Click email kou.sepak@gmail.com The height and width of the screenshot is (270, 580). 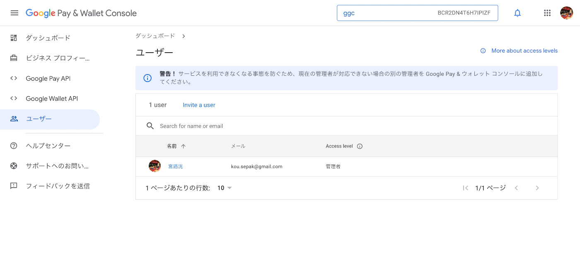coord(256,166)
